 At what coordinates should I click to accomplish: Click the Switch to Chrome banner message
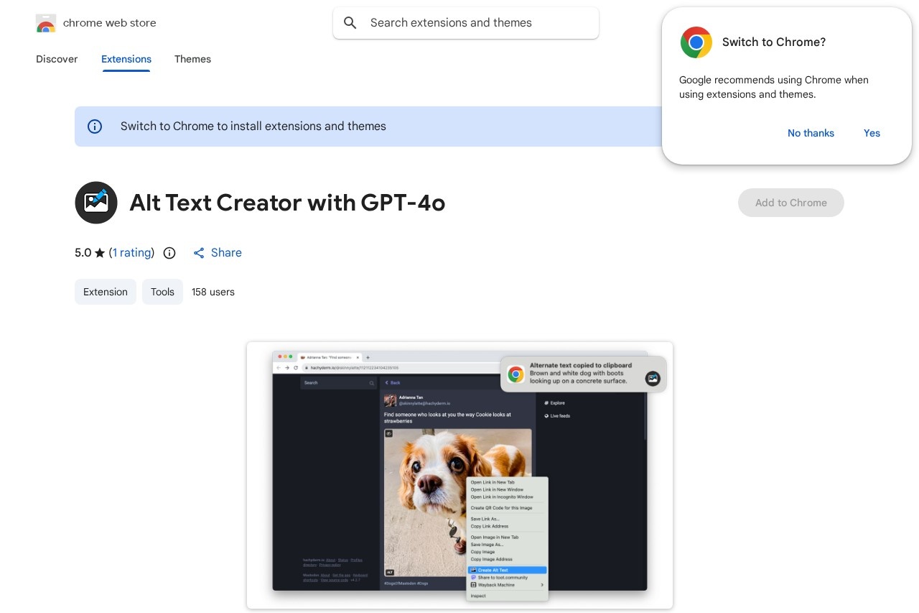253,126
